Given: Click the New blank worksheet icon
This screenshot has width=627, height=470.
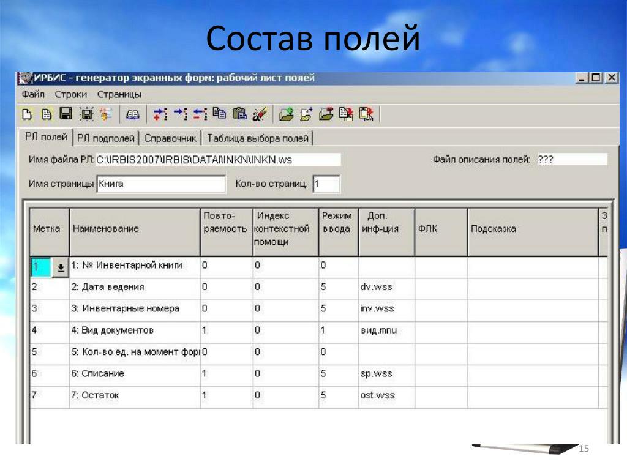Looking at the screenshot, I should coord(27,114).
